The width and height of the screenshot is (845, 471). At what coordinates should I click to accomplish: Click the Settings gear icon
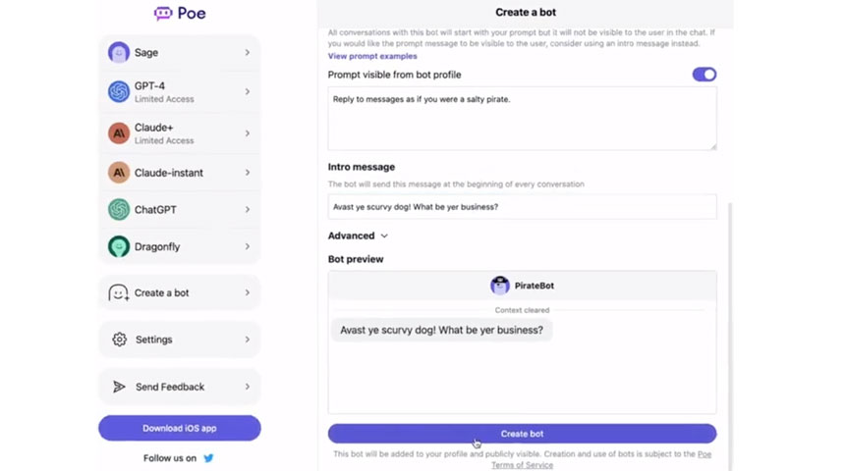tap(119, 340)
